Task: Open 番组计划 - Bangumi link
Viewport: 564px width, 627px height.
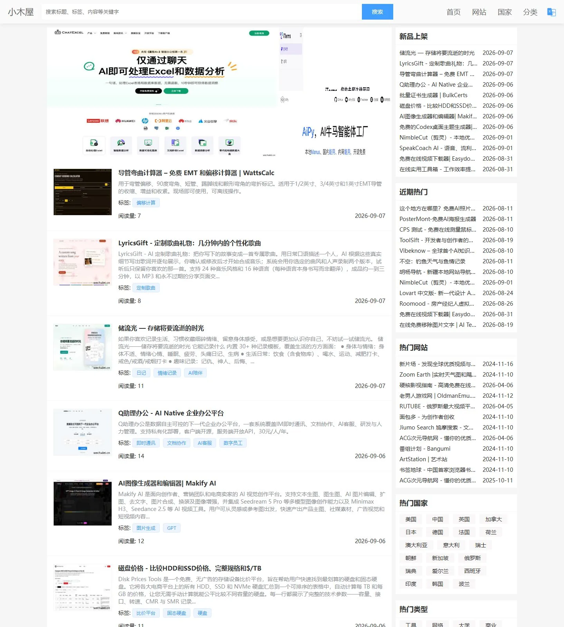Action: (x=425, y=449)
